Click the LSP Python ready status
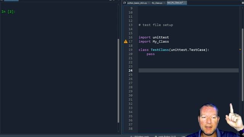Viewport: 244px width, 137px height. tap(140, 136)
